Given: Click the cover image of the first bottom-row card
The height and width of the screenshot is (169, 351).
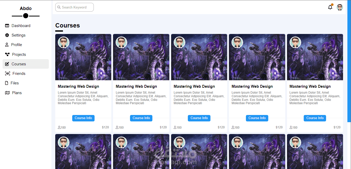Looking at the screenshot, I should click(83, 152).
